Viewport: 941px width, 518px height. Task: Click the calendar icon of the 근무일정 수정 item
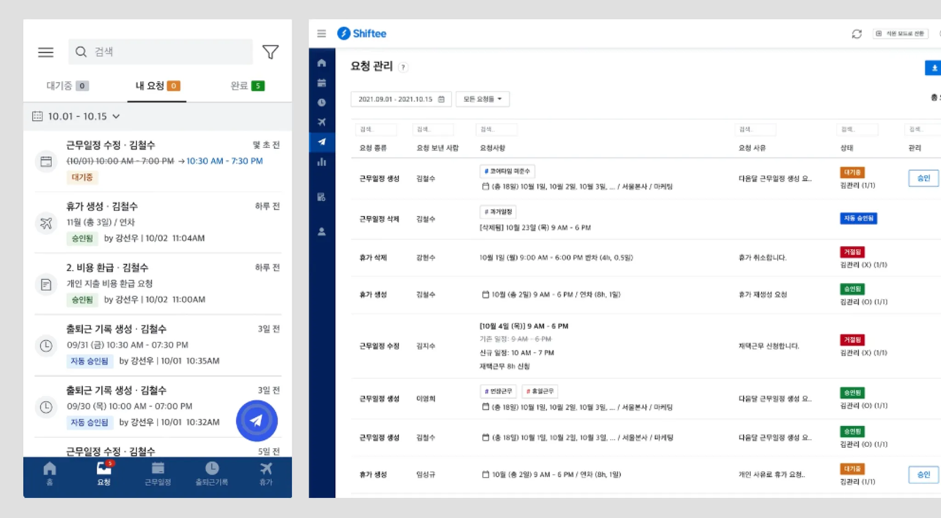46,162
